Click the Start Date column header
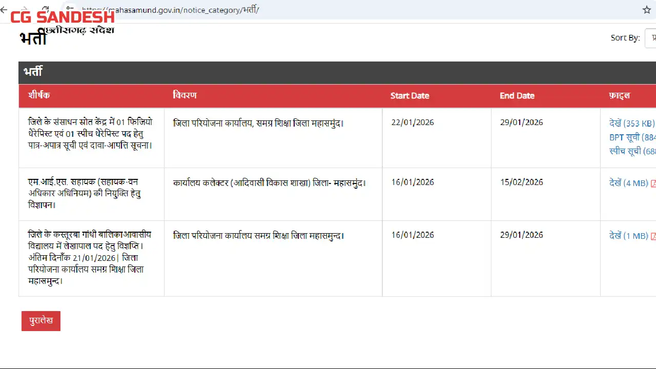656x369 pixels. tap(409, 96)
